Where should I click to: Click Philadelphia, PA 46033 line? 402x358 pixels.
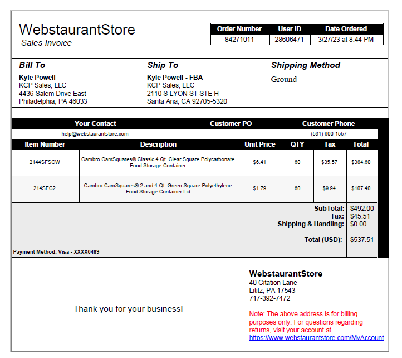[53, 101]
